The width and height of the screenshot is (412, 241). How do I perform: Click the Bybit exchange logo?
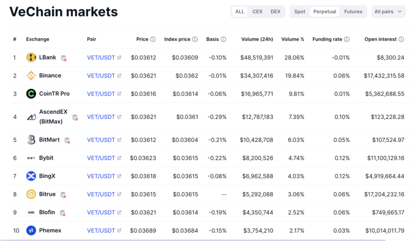click(31, 158)
